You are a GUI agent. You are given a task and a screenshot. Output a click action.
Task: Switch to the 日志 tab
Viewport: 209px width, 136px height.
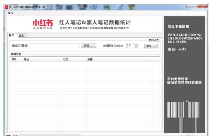[x=22, y=36]
